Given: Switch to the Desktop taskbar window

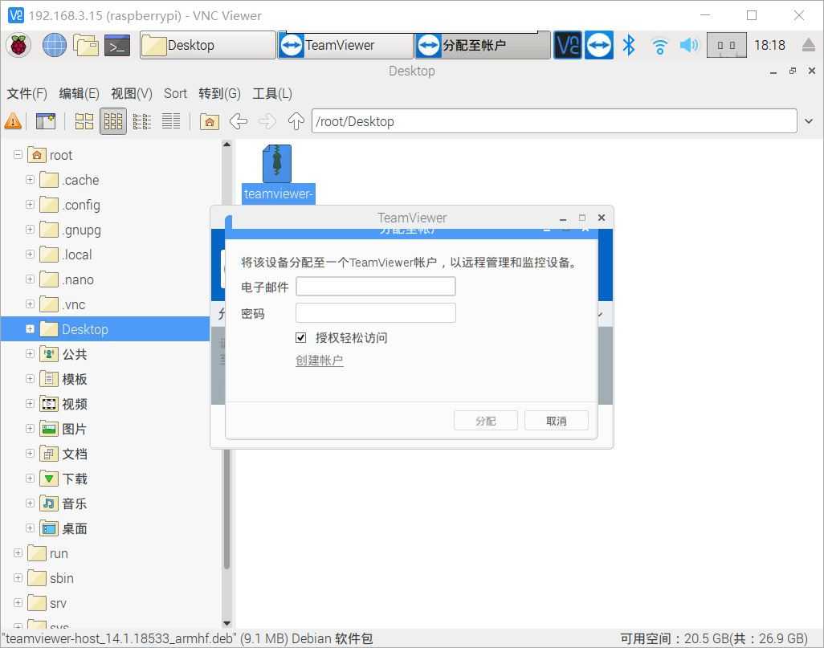Looking at the screenshot, I should (x=207, y=45).
